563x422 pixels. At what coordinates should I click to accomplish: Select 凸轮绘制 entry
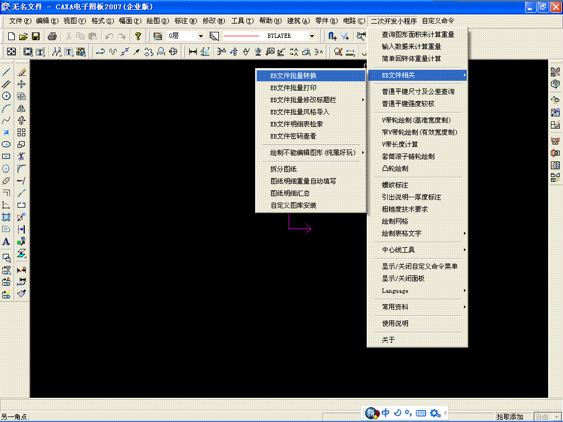[x=418, y=168]
